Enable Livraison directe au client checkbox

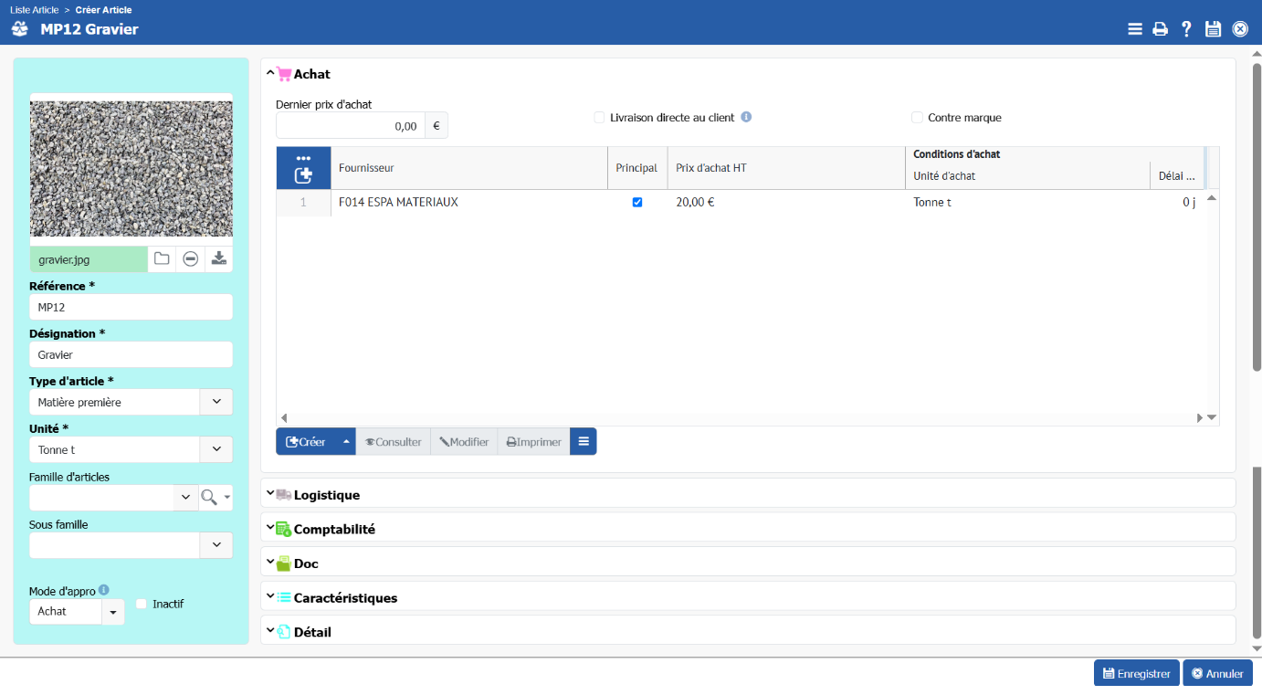click(x=599, y=118)
